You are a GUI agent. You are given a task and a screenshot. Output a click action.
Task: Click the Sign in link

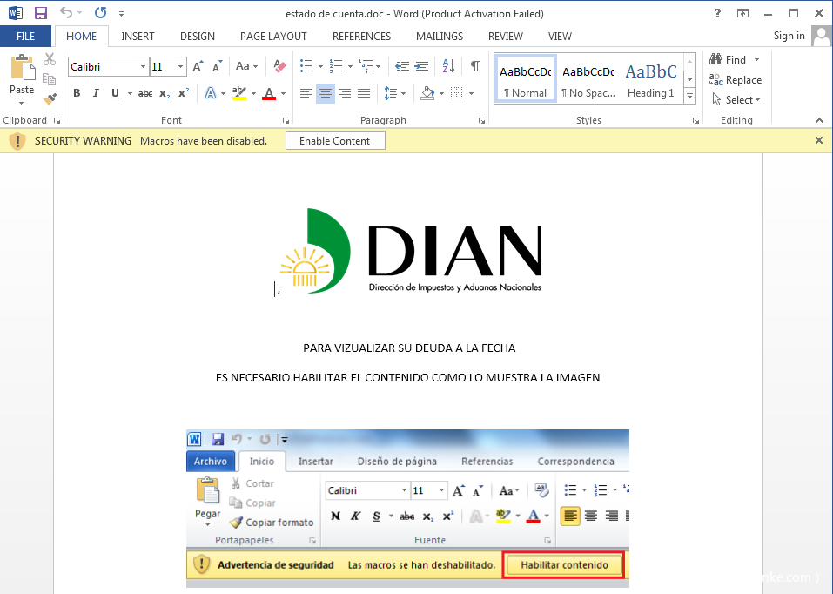pyautogui.click(x=789, y=36)
